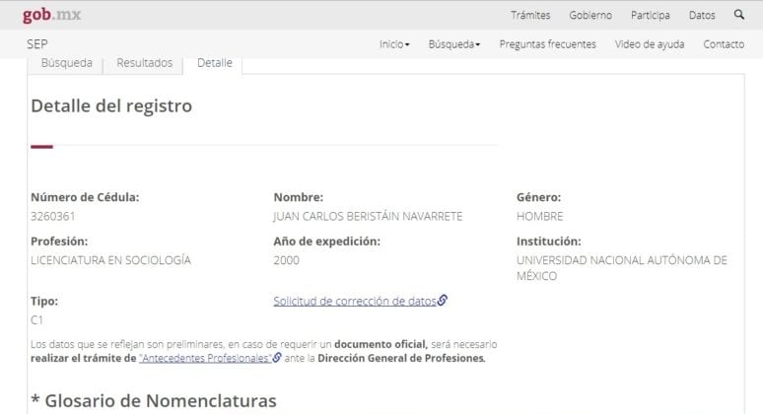Select Datos in the top navigation

coord(702,15)
